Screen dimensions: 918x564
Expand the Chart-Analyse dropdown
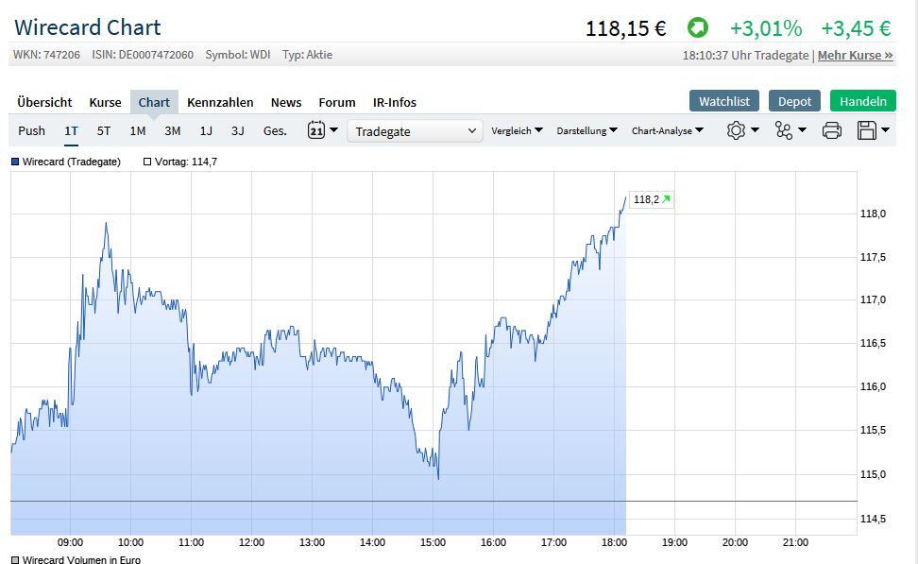point(668,130)
